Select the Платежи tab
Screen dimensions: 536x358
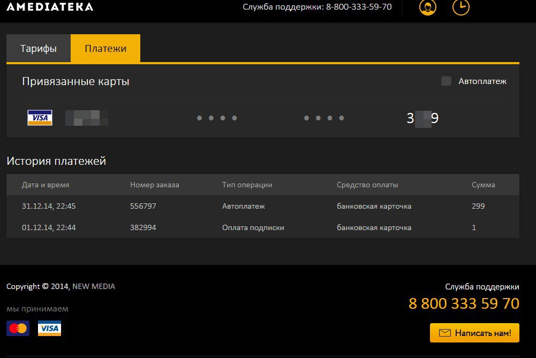[x=105, y=49]
